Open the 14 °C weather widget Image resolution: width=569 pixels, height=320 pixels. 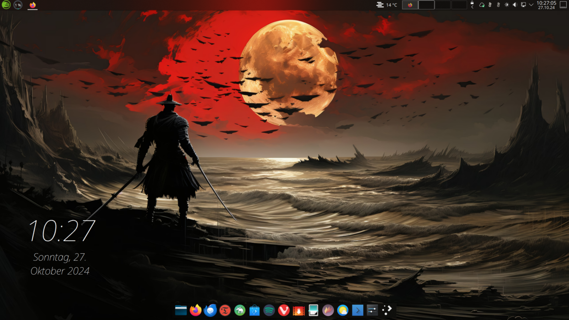[x=387, y=5]
